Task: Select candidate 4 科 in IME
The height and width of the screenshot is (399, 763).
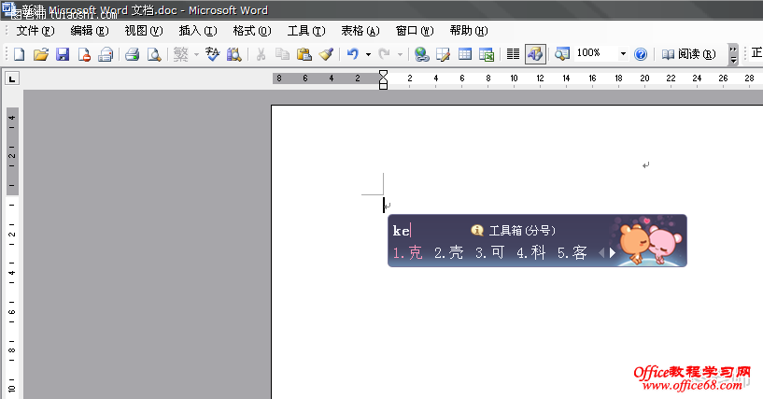Action: coord(530,252)
